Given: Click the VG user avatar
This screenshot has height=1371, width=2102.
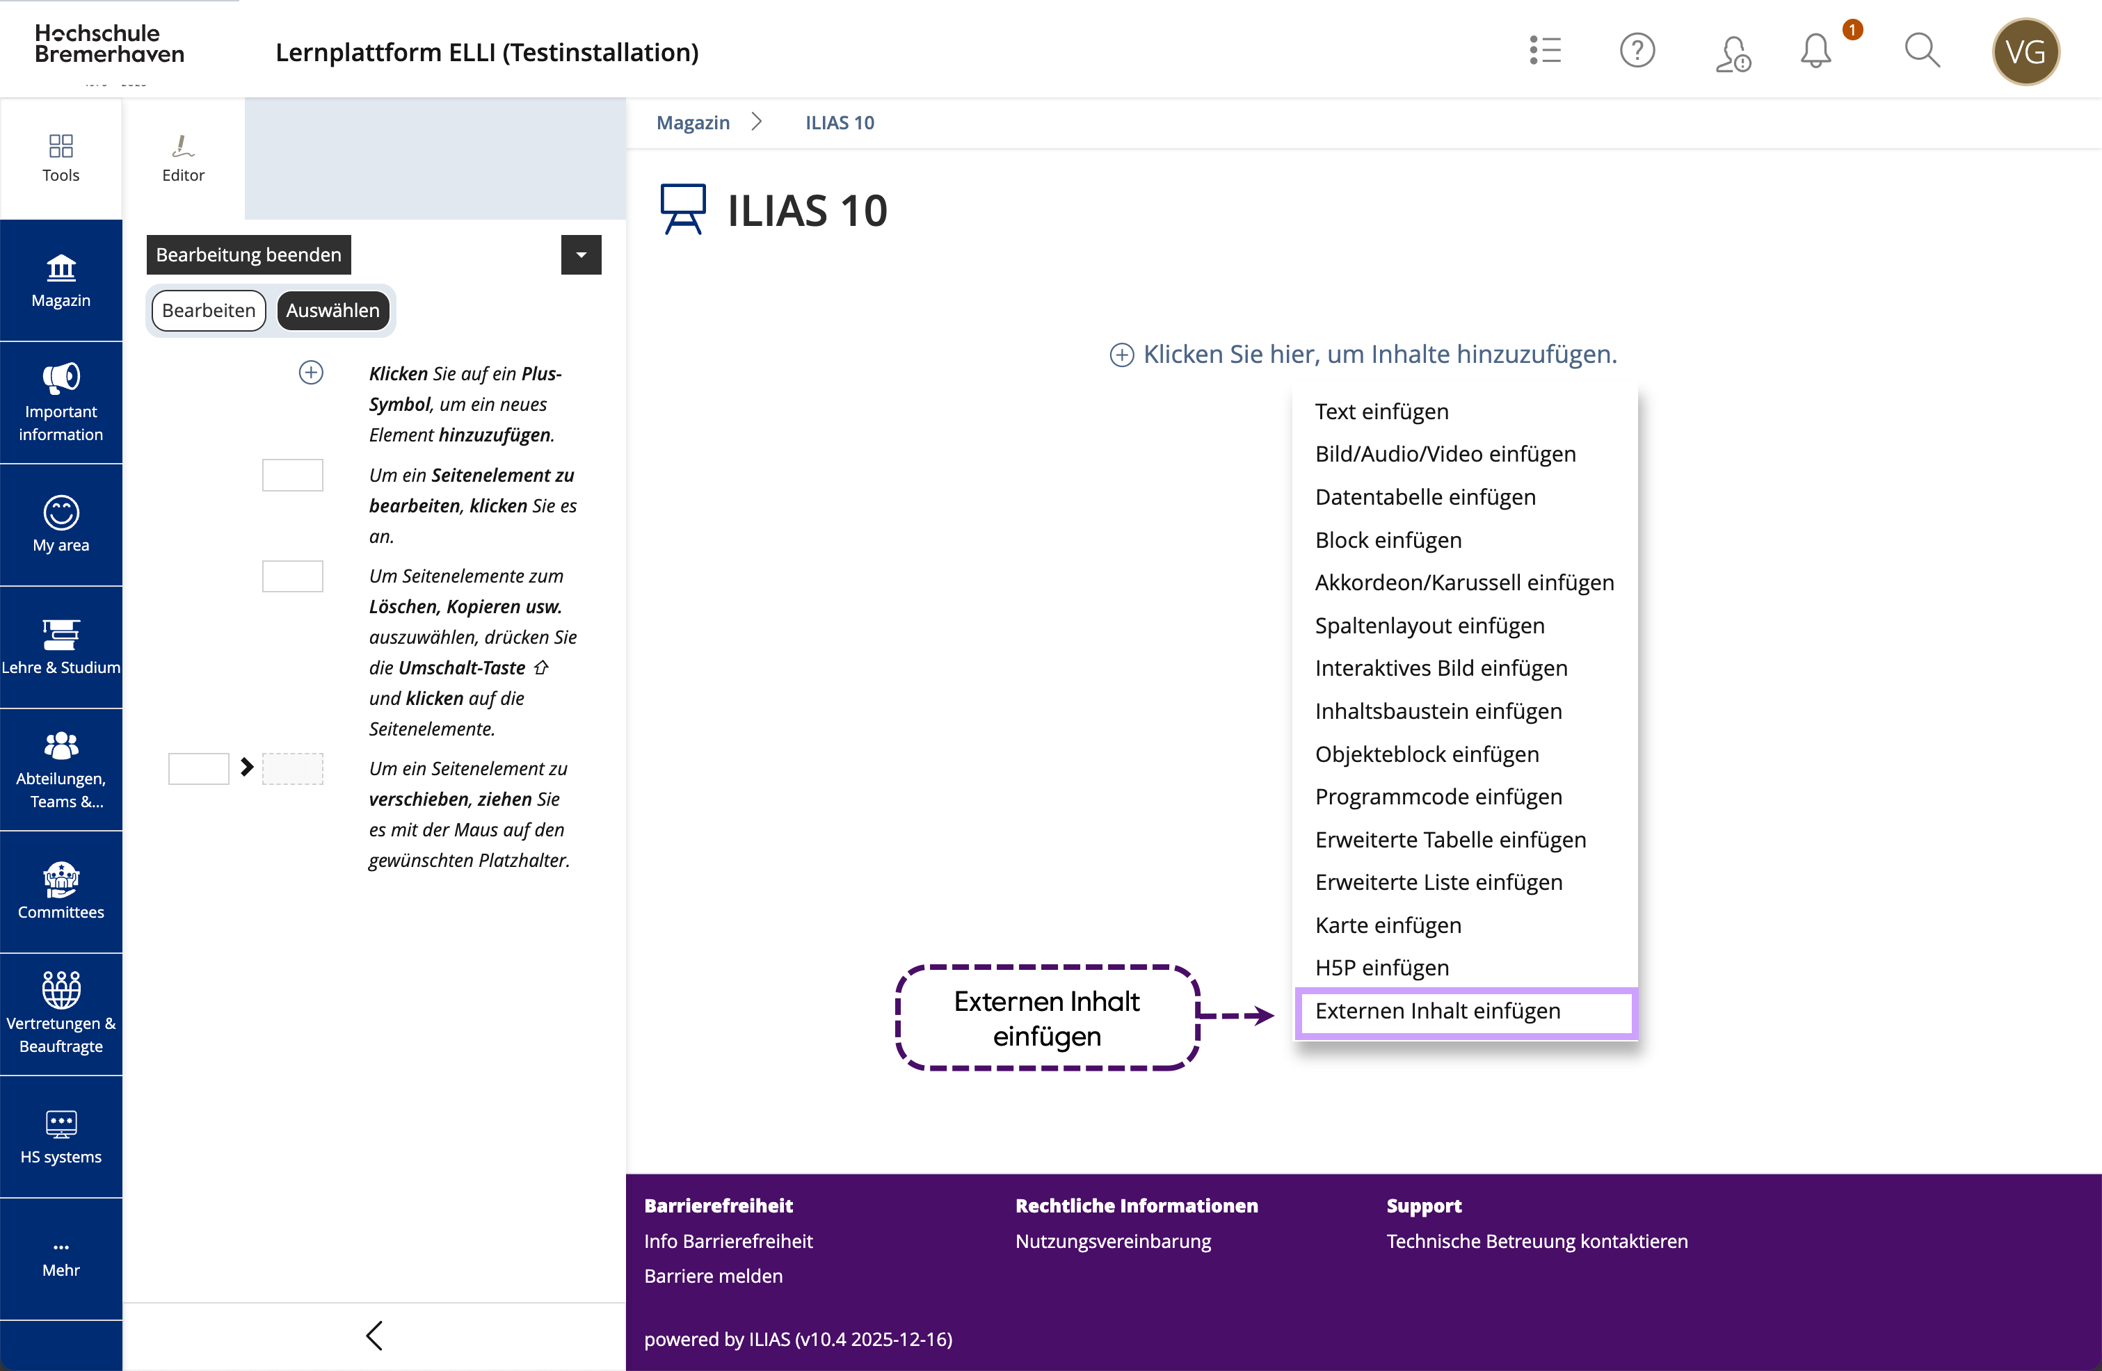Looking at the screenshot, I should (2025, 51).
